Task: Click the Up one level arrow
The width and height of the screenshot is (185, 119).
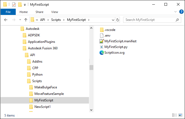Action: pos(26,20)
